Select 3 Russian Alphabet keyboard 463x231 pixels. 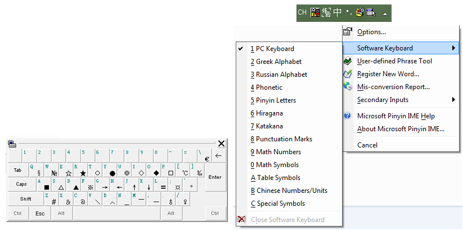click(278, 75)
